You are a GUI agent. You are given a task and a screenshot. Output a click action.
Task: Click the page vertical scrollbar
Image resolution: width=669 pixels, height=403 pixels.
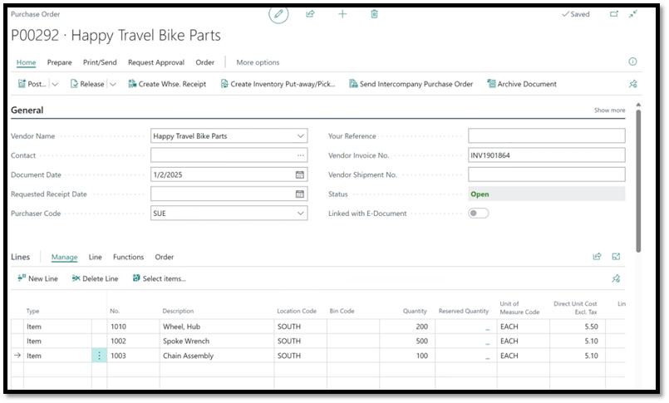click(638, 181)
